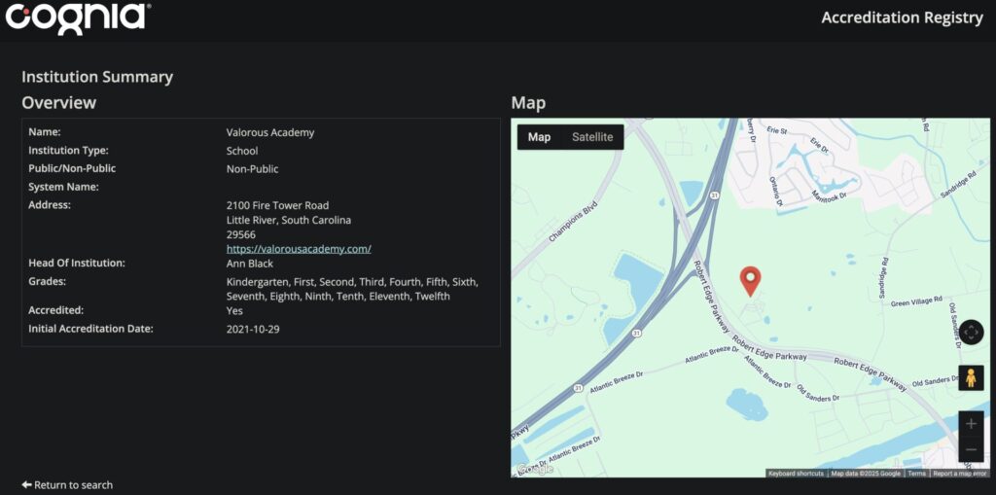The image size is (996, 495).
Task: Open map Terms link
Action: tap(916, 474)
